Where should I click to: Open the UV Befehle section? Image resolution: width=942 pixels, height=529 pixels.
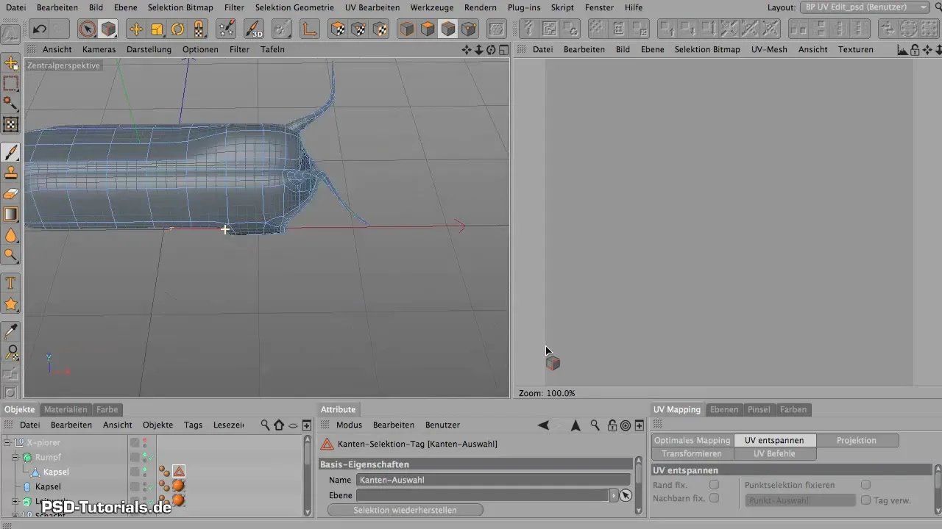coord(775,453)
